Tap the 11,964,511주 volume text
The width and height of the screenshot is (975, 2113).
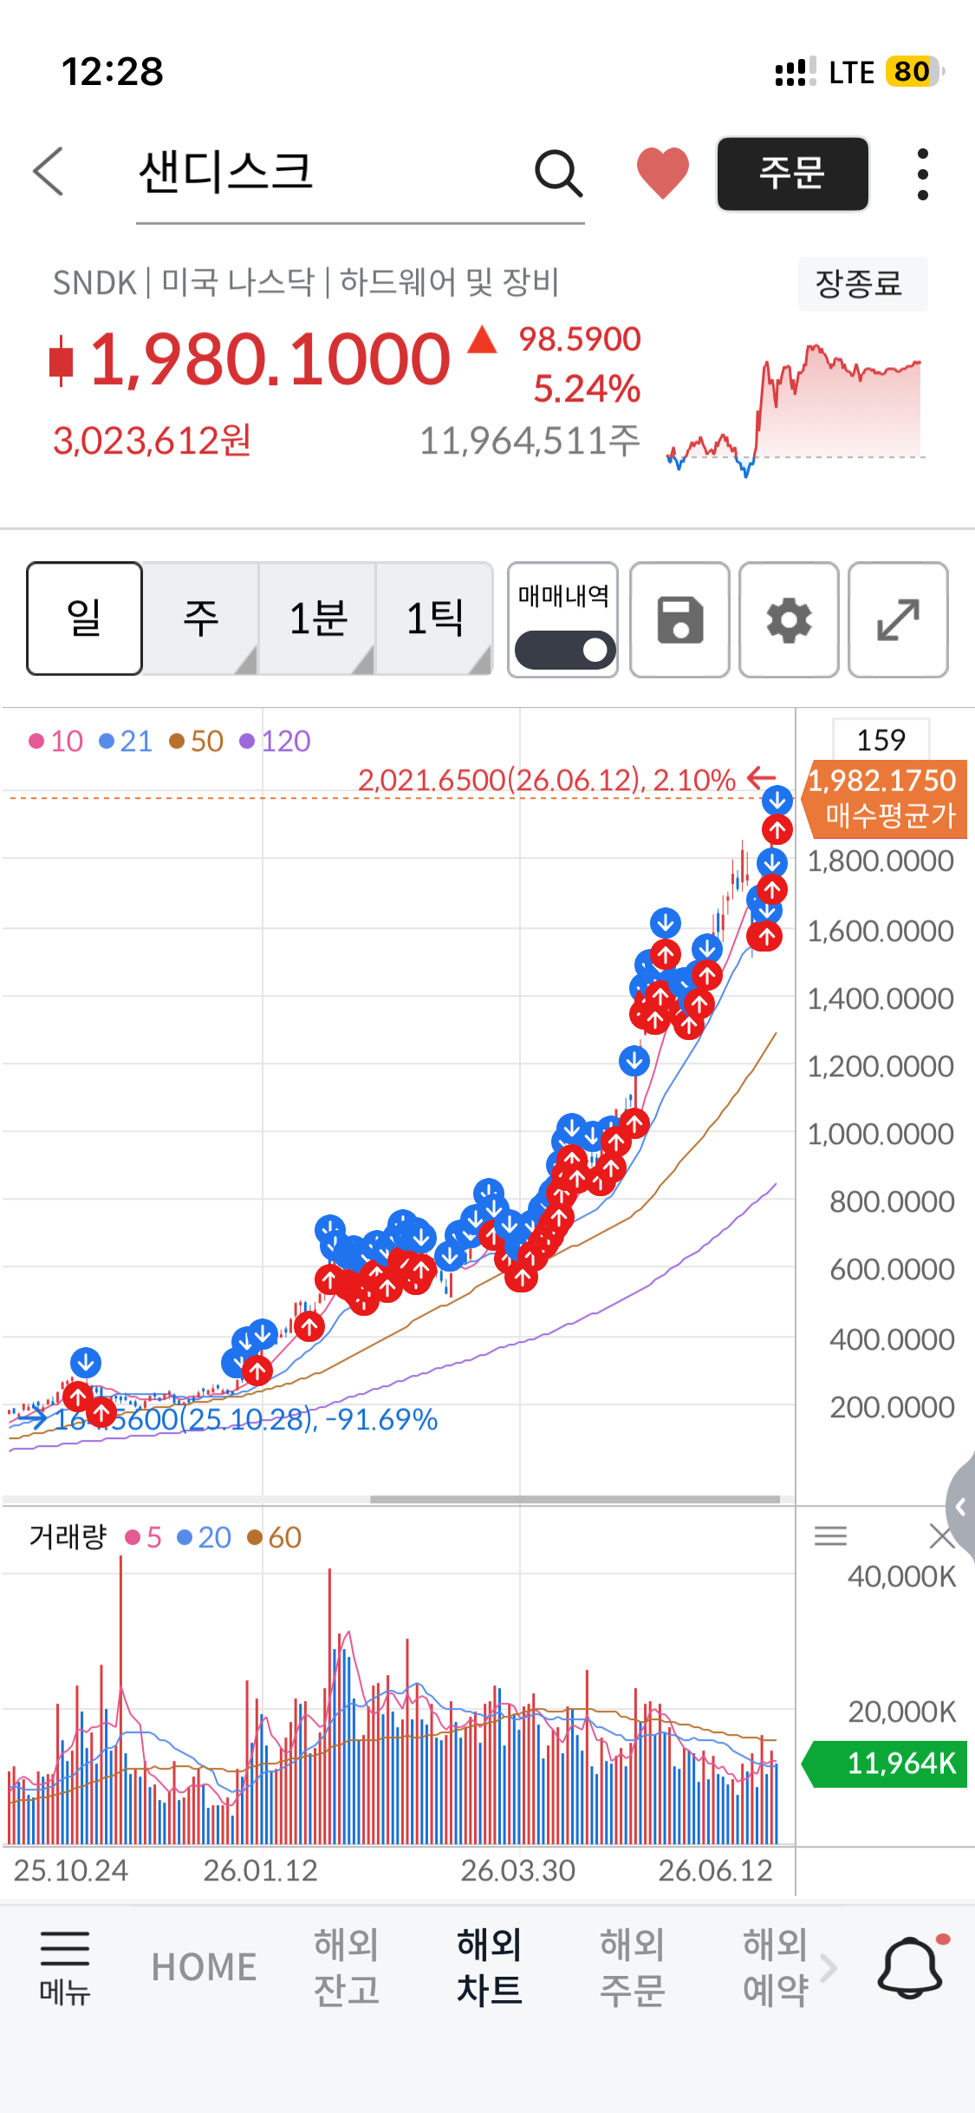[x=530, y=441]
